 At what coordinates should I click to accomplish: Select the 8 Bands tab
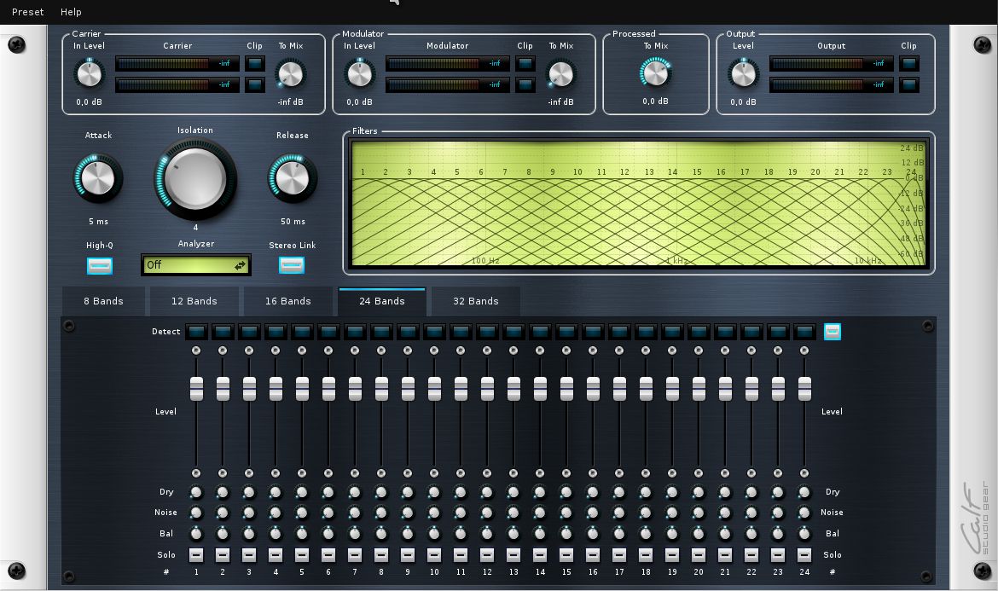103,301
